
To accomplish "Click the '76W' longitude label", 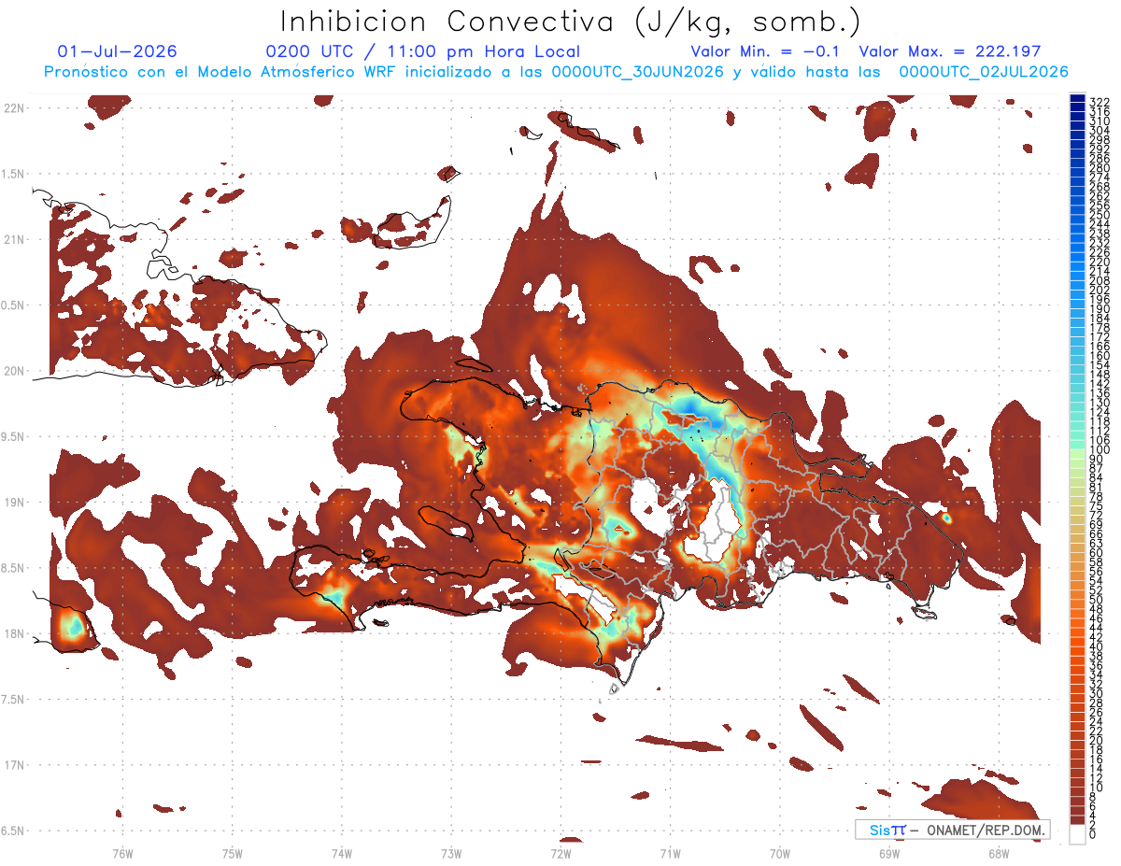I will pyautogui.click(x=122, y=852).
